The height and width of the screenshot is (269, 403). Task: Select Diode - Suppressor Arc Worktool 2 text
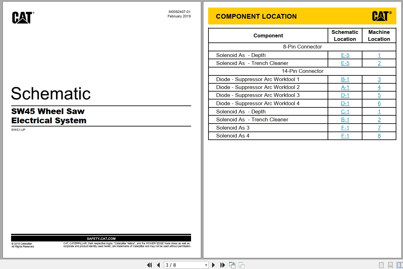(x=258, y=87)
